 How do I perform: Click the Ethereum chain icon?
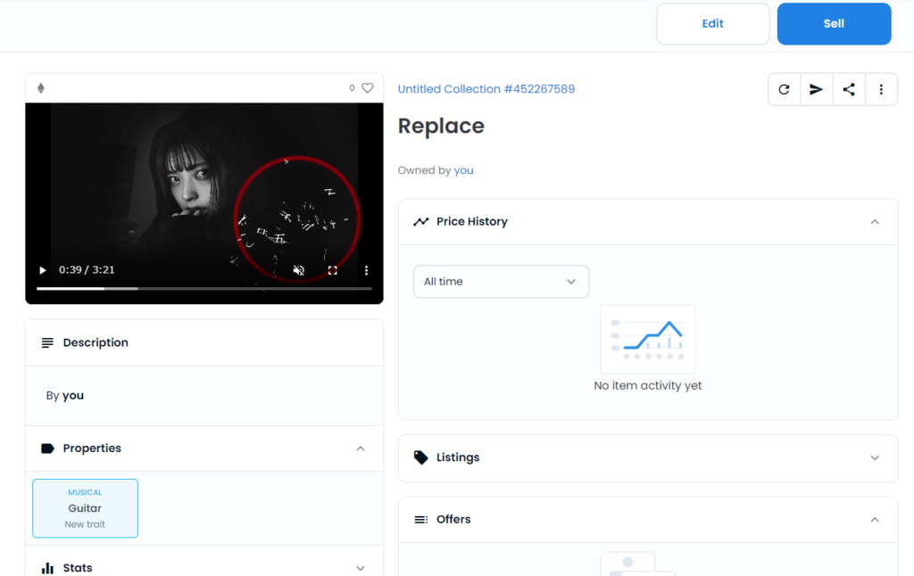pos(41,88)
